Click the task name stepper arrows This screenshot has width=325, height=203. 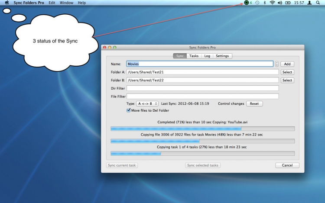pos(277,64)
